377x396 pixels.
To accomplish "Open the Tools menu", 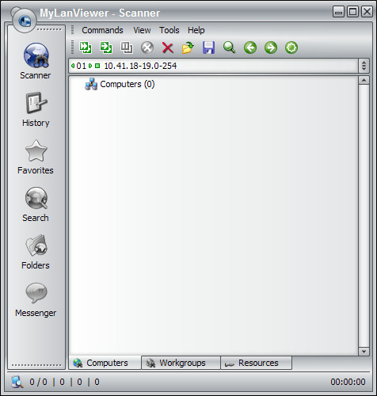I will click(x=169, y=30).
